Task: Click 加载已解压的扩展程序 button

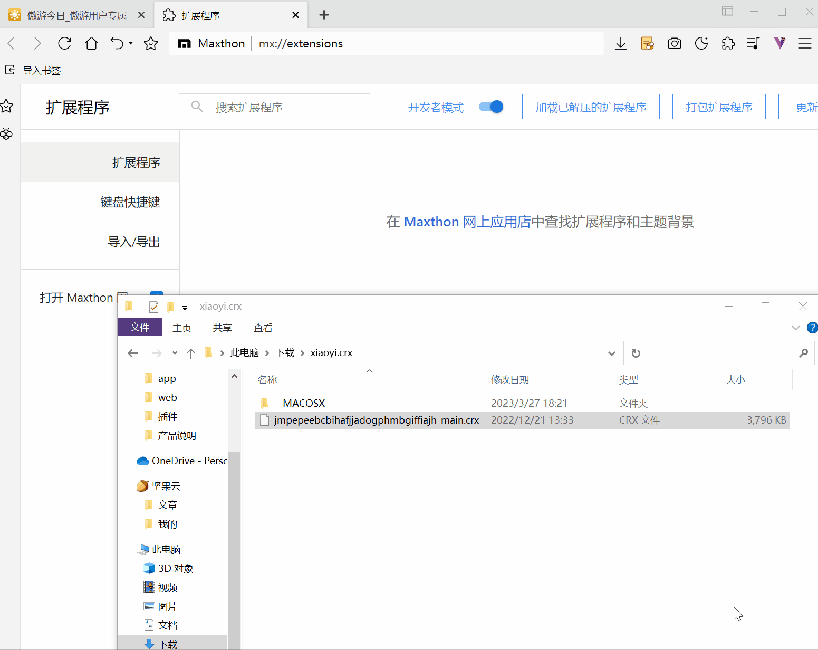Action: coord(590,107)
